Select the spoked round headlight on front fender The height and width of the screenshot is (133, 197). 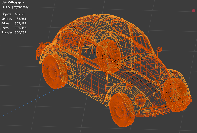pyautogui.click(x=140, y=100)
